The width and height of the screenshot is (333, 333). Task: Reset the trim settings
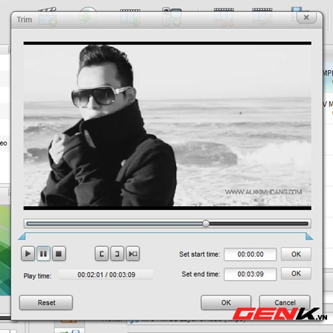click(46, 302)
